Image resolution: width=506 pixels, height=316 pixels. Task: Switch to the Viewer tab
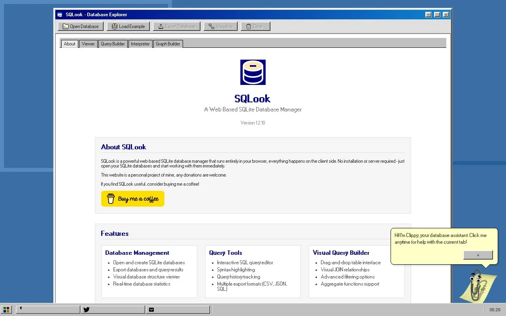88,44
